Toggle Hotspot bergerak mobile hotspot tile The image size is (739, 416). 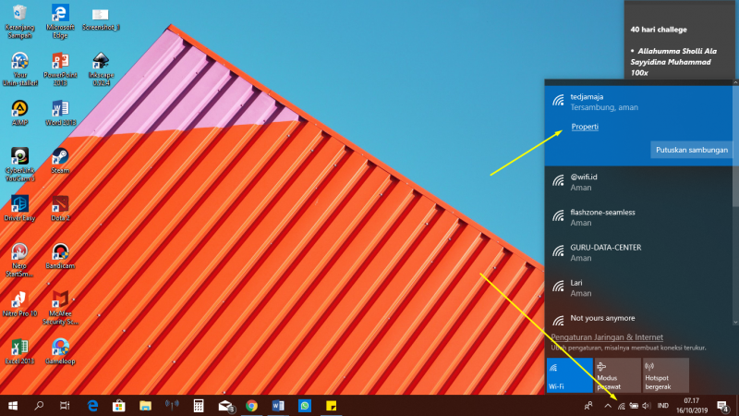point(665,375)
